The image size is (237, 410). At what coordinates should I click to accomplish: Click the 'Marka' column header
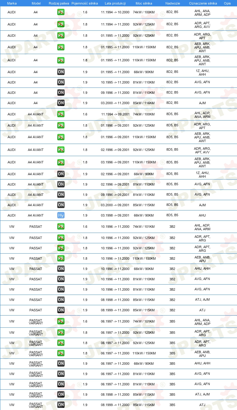[x=12, y=3]
